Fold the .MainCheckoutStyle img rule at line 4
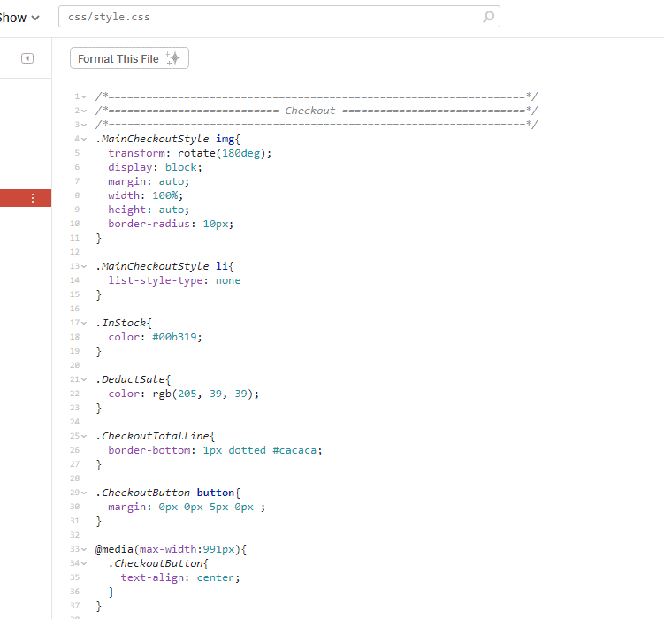The height and width of the screenshot is (619, 664). pyautogui.click(x=84, y=139)
